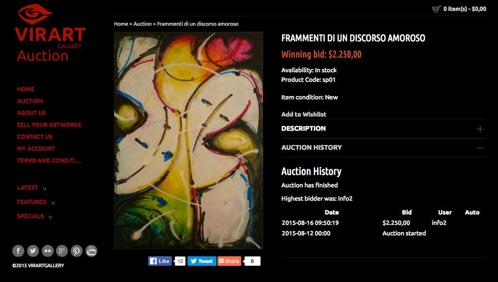Open MY ACCOUNT from the menu

pos(36,148)
